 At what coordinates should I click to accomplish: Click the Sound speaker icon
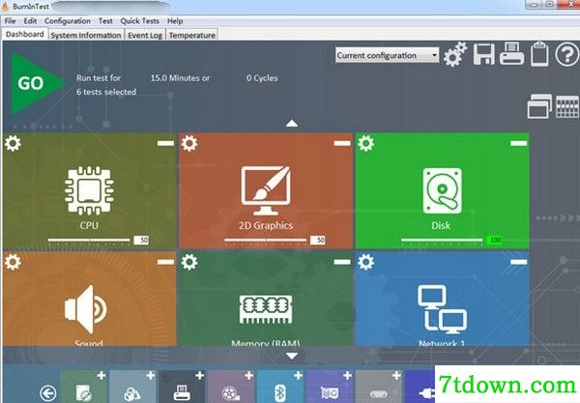[86, 309]
